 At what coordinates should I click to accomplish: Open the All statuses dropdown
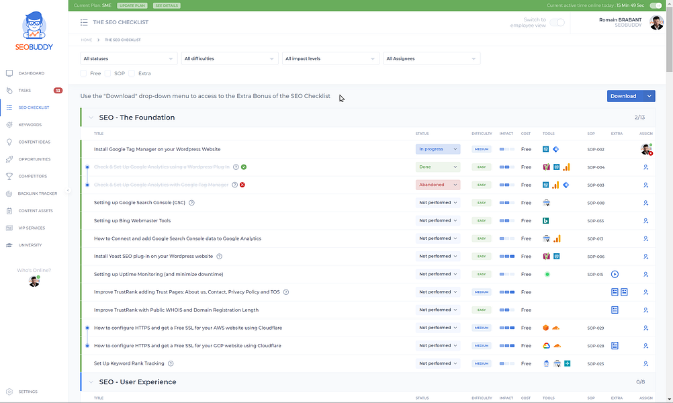tap(126, 58)
